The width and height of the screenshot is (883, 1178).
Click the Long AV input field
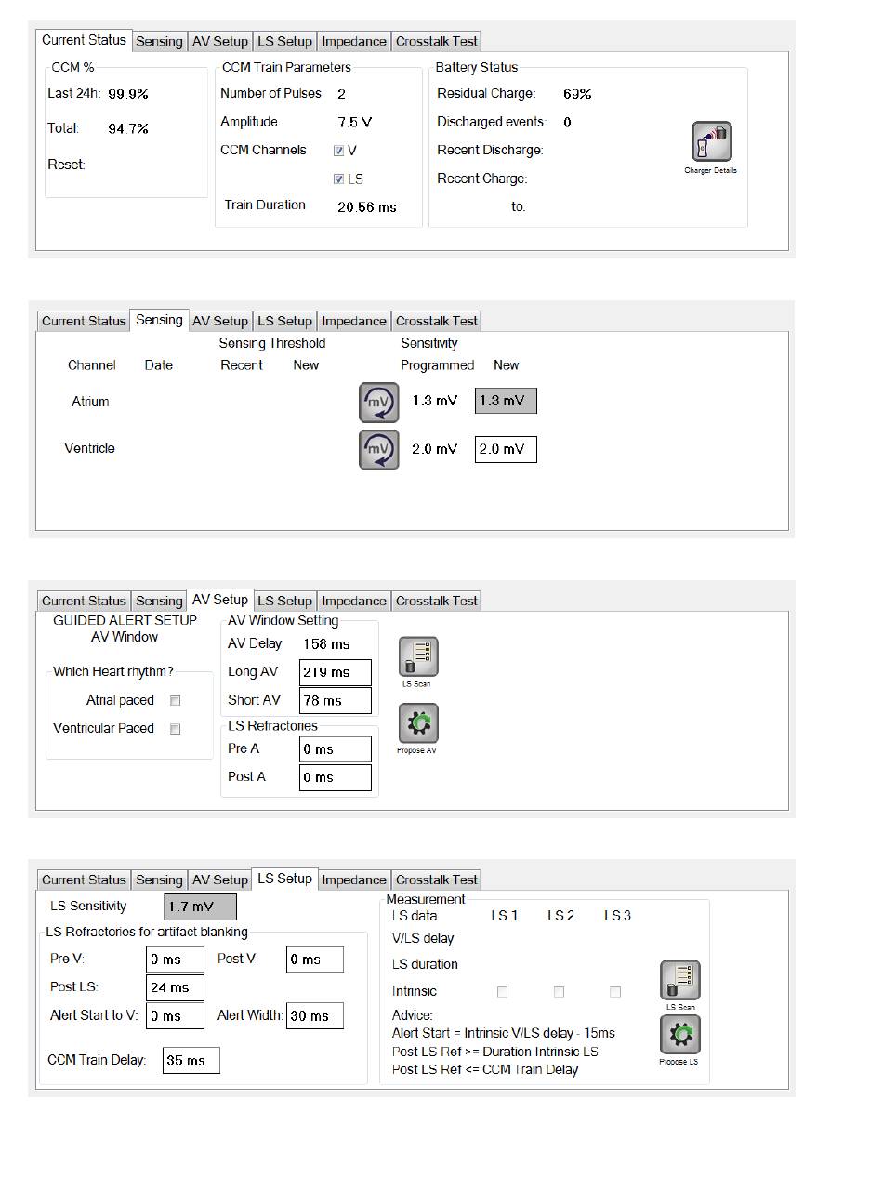336,672
